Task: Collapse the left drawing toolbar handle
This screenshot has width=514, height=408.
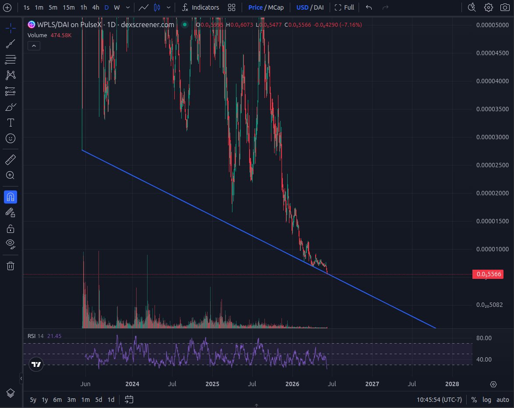Action: 21,379
